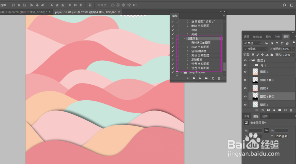Expand the 移动 当前图层 step
Image resolution: width=296 pixels, height=164 pixels.
[x=188, y=47]
